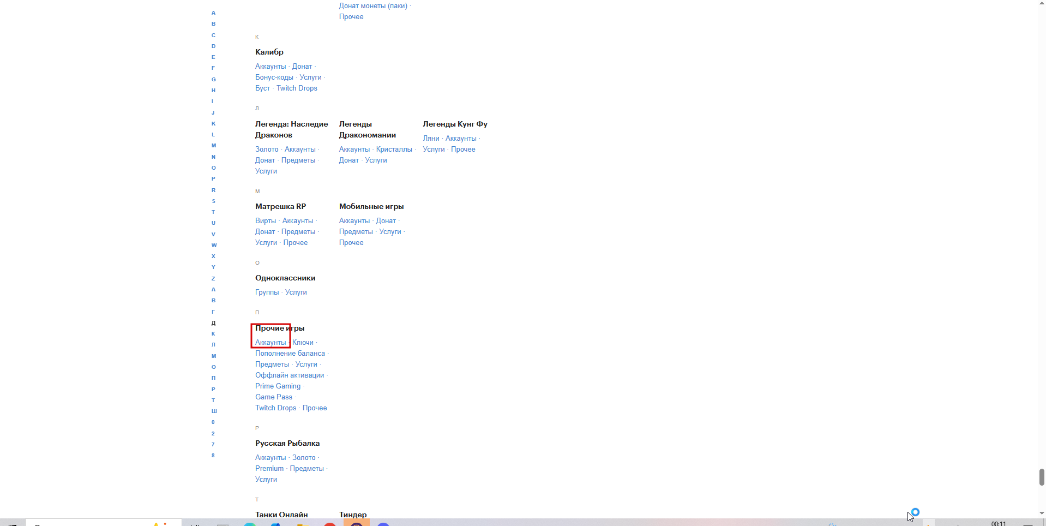
Task: Click the scrollbar down arrow
Action: 1042,513
